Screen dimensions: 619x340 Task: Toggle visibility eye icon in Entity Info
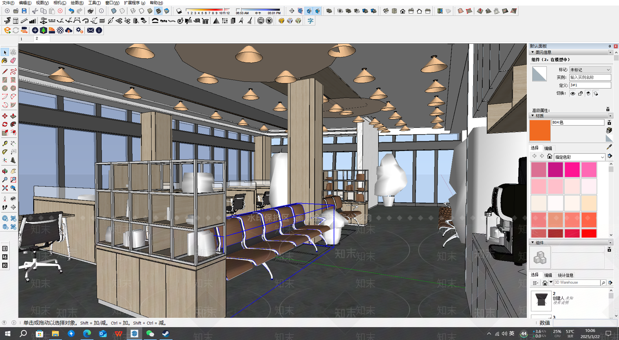click(x=573, y=93)
